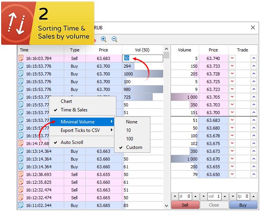Click the Time column header
Screen dimensions: 261x212
point(41,50)
